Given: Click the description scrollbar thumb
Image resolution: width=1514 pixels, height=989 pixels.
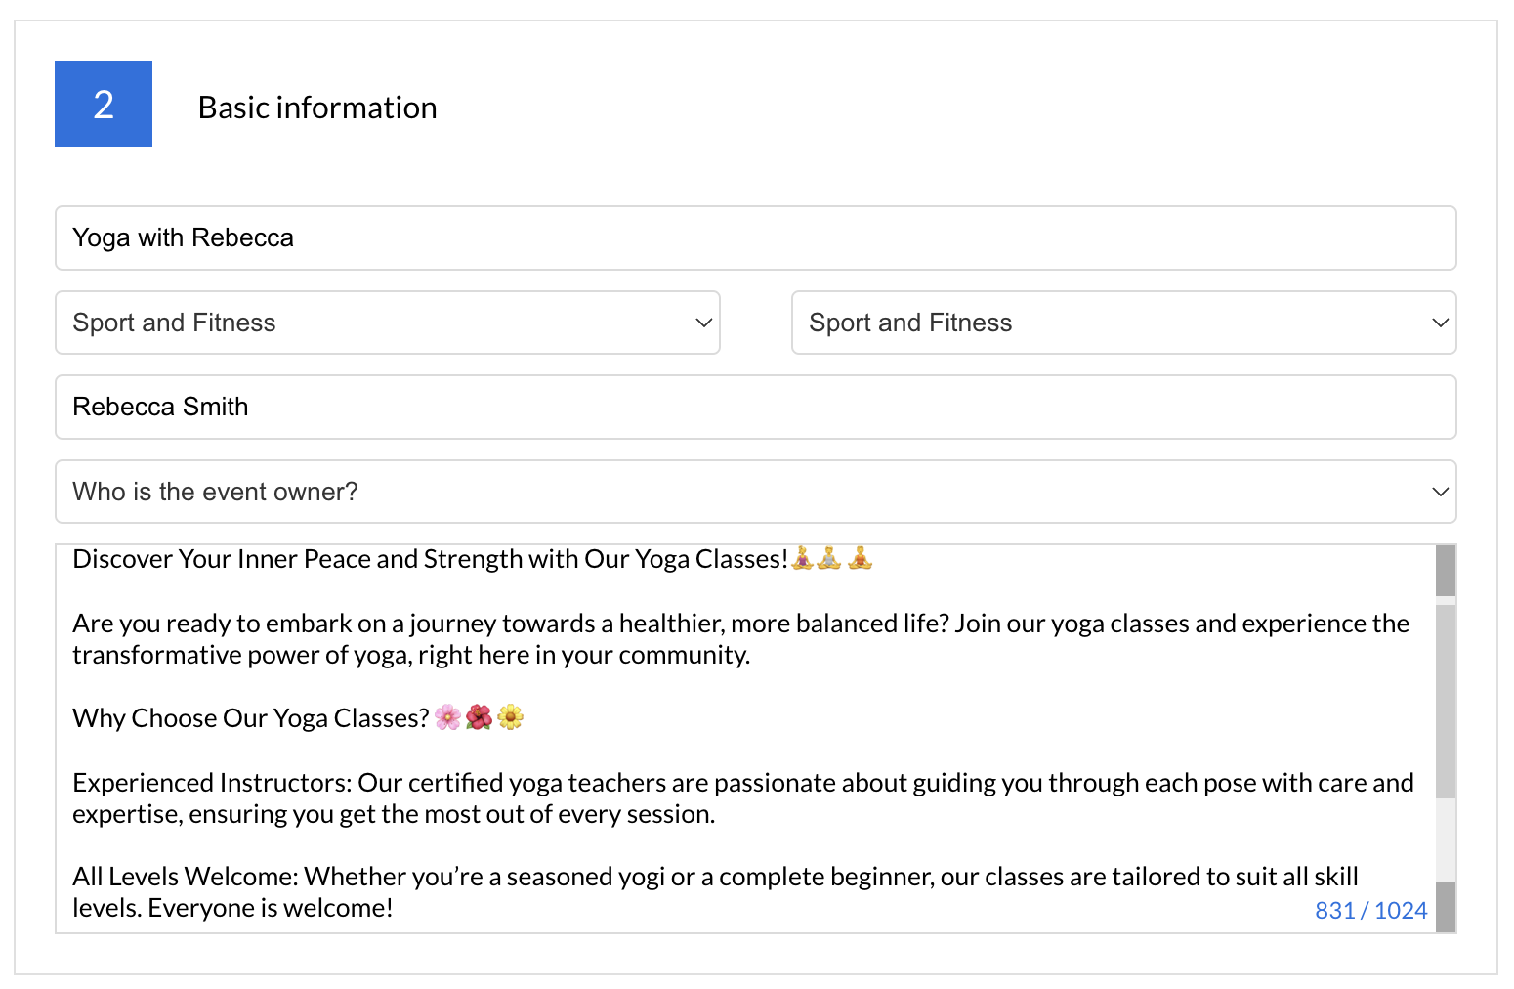Looking at the screenshot, I should tap(1446, 701).
